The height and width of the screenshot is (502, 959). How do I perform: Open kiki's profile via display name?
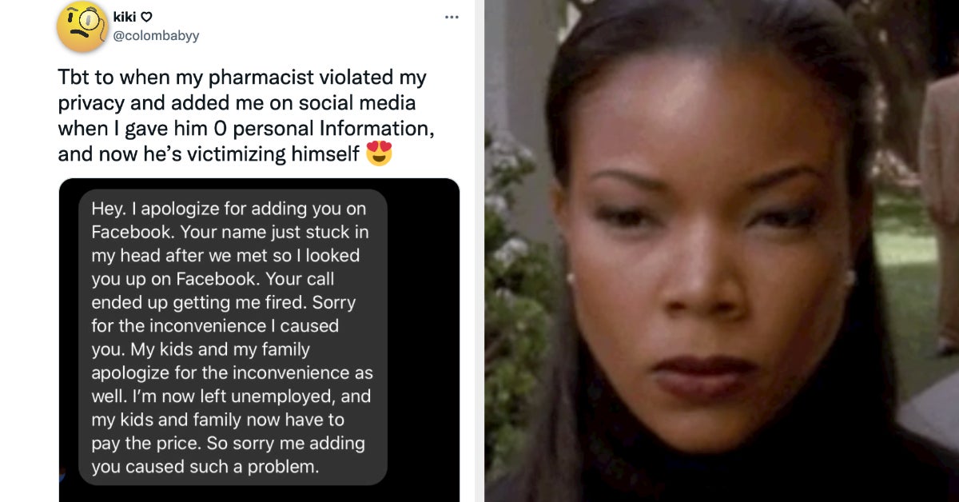tap(125, 16)
